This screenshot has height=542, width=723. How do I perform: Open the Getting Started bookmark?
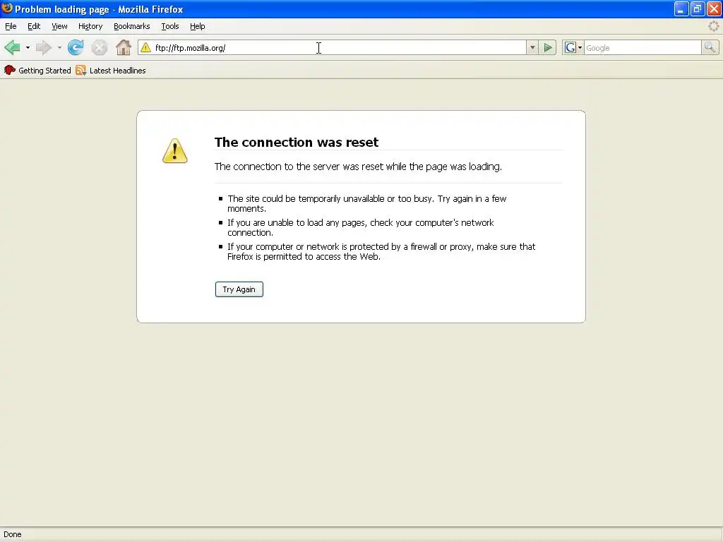pyautogui.click(x=37, y=71)
